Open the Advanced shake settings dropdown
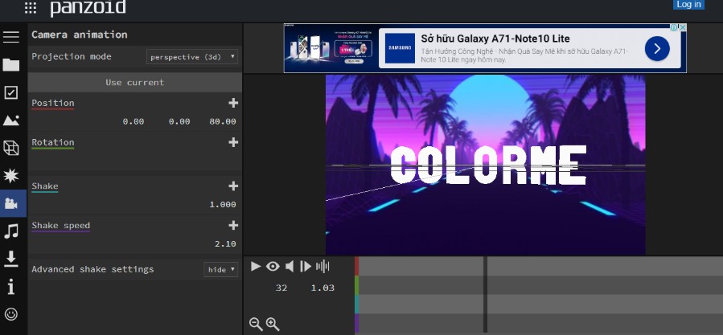This screenshot has height=335, width=723. 221,270
